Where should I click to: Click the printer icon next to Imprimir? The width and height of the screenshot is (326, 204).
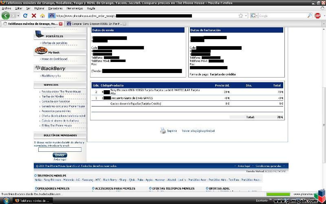click(x=163, y=131)
